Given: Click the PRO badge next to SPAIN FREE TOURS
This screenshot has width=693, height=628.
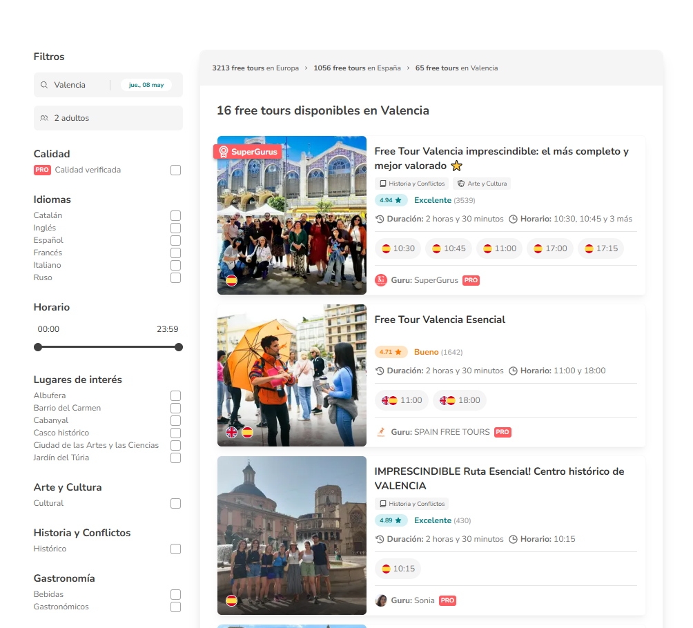Looking at the screenshot, I should 502,432.
